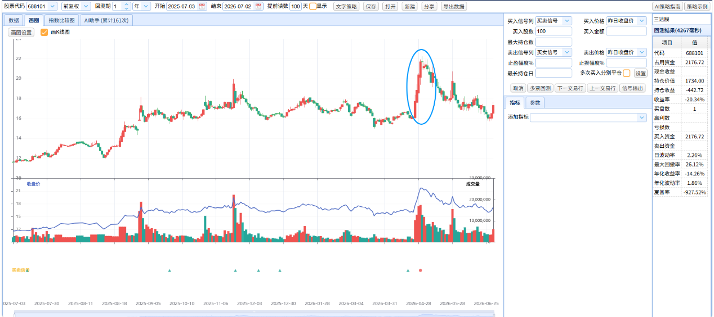Open the 卖出信号列 dropdown
The height and width of the screenshot is (317, 714).
[554, 52]
